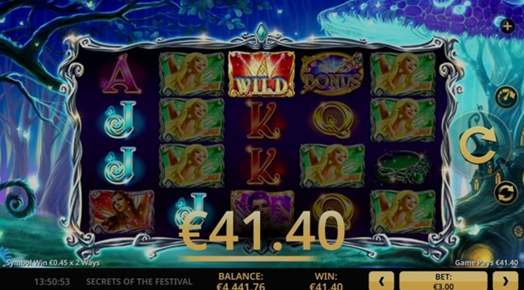
Task: Expand the plus menu icon at top right
Action: 507,26
